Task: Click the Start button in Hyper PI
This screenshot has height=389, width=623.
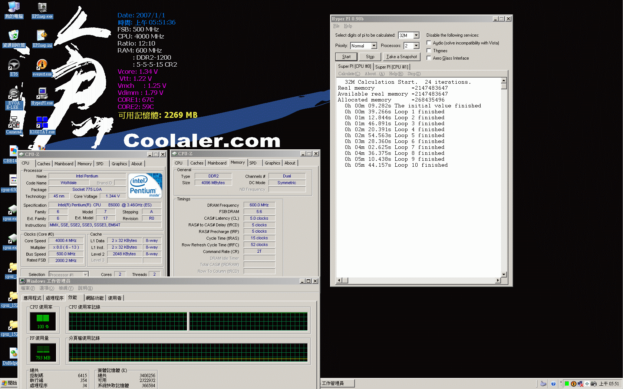Action: [x=346, y=57]
